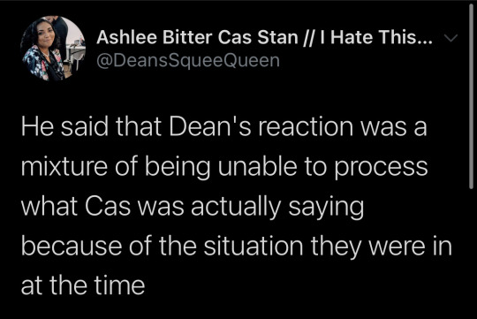
Task: Open the @DeansSqueeQueen handle link
Action: pos(188,60)
